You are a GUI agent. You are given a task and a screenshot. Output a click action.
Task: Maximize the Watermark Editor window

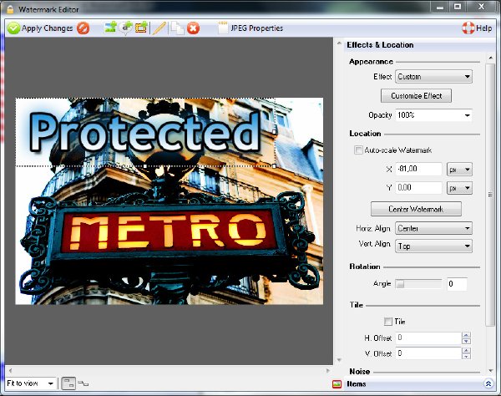[458, 7]
